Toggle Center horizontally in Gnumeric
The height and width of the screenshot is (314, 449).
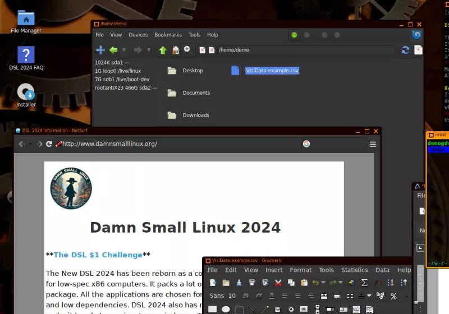coord(298,295)
